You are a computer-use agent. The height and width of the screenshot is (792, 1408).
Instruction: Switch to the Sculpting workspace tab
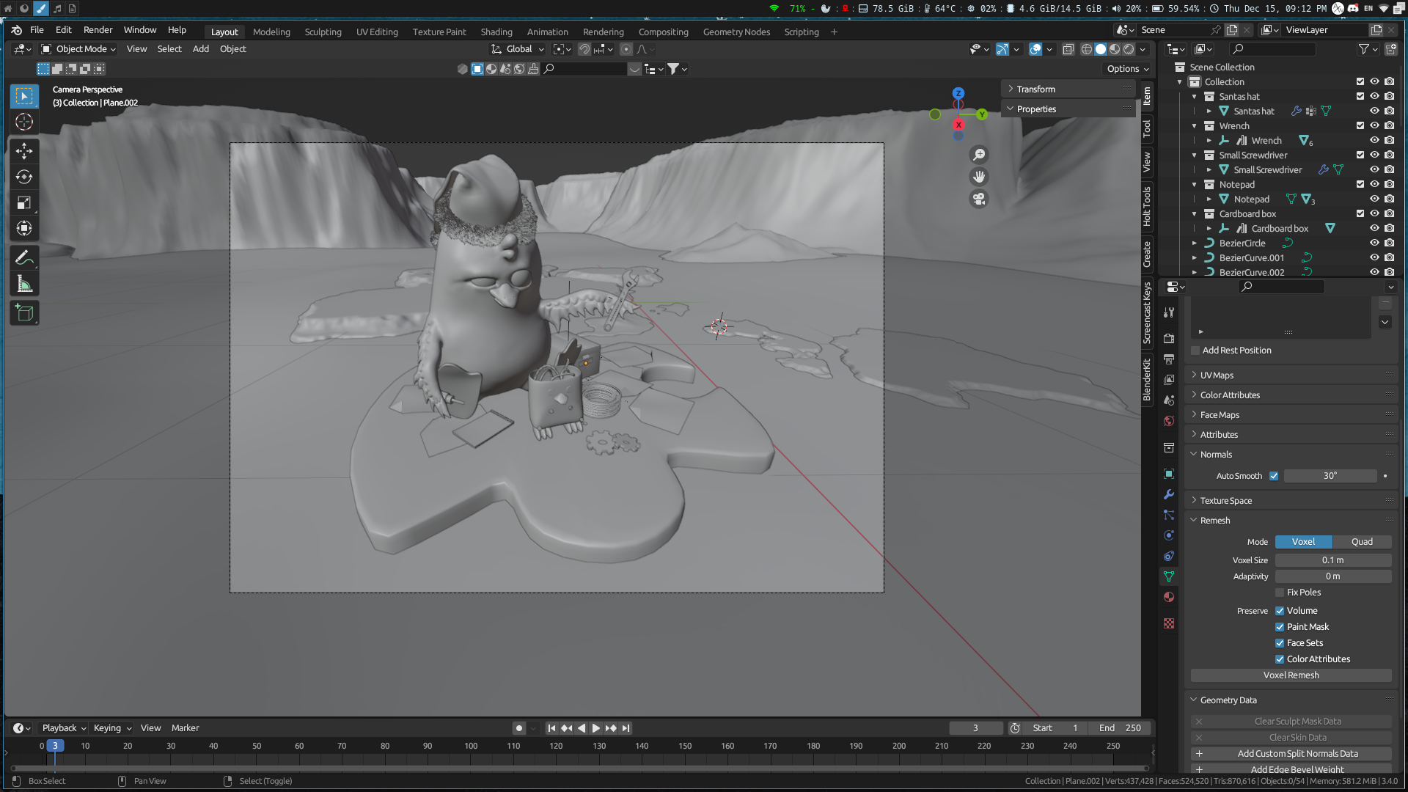click(323, 32)
